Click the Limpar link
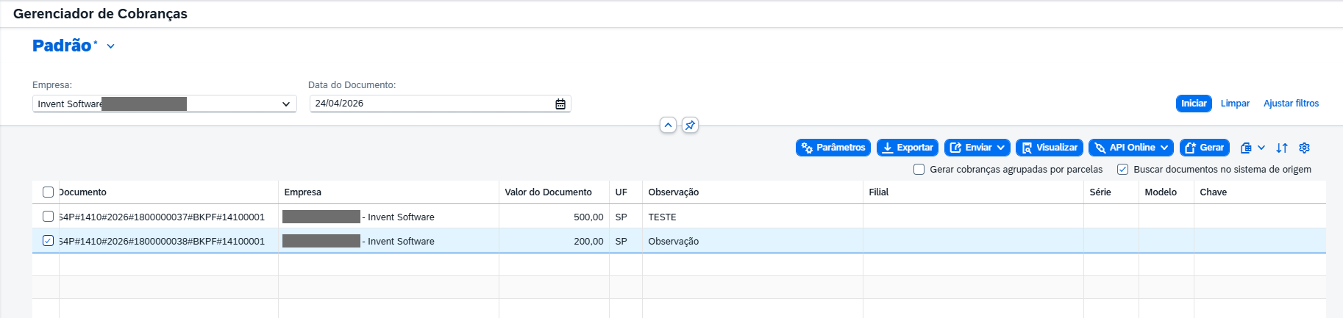Image resolution: width=1343 pixels, height=318 pixels. pos(1235,104)
